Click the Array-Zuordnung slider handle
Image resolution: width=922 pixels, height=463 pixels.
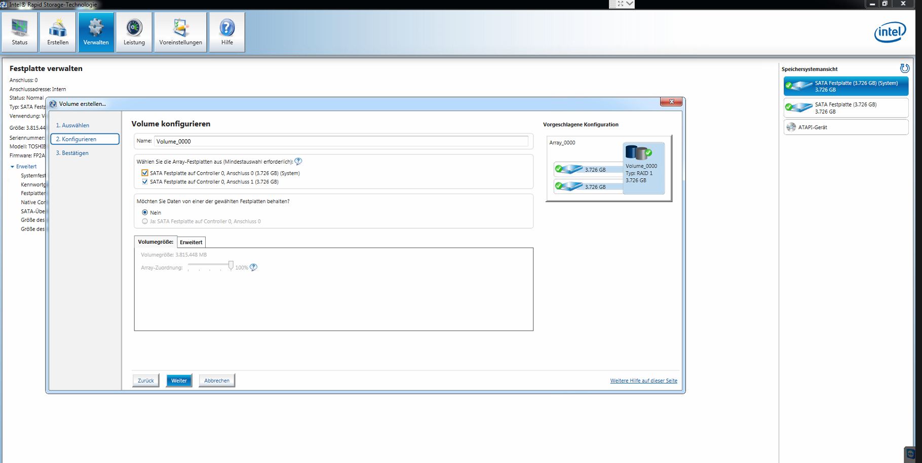point(231,265)
